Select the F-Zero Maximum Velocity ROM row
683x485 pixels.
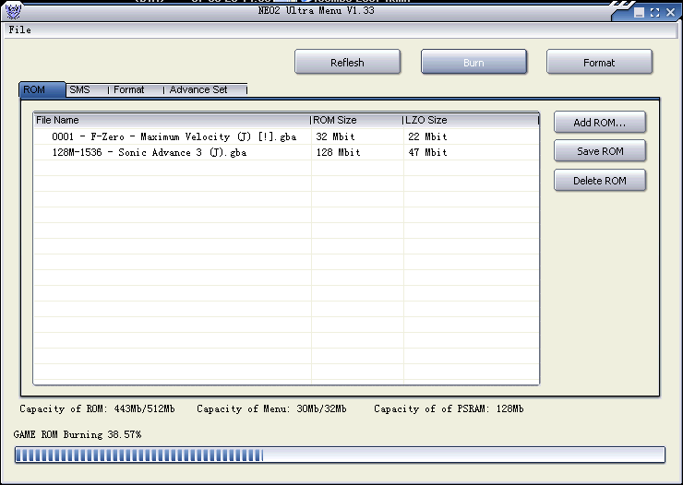coord(174,136)
